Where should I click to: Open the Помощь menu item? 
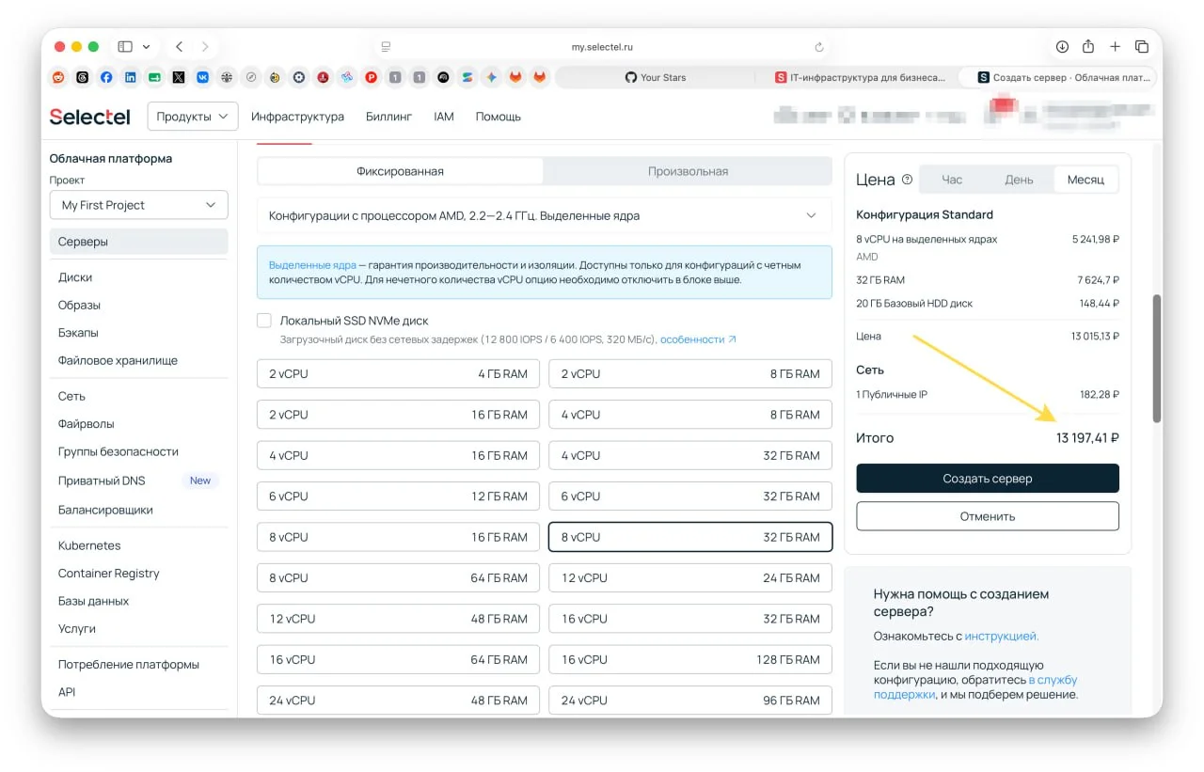[498, 117]
